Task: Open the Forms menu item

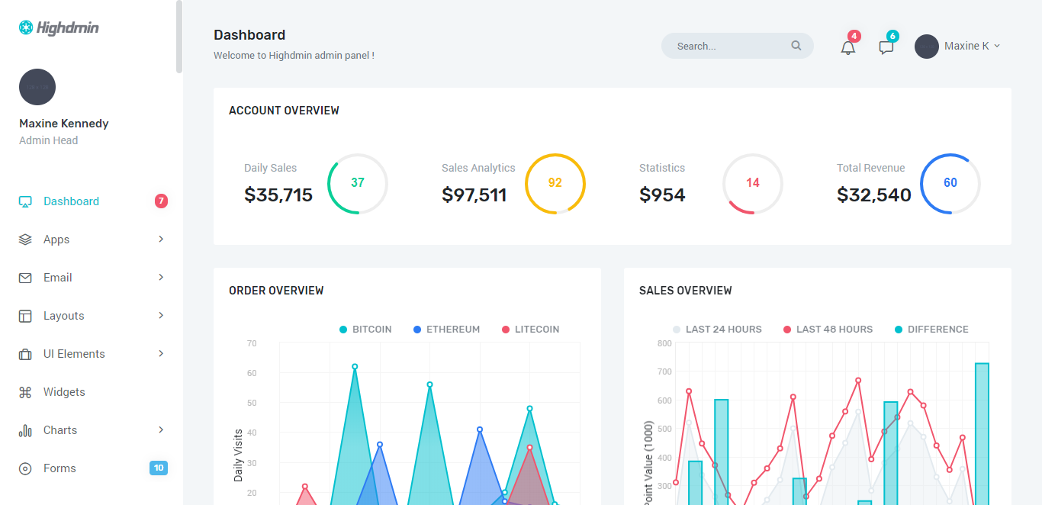Action: 59,468
